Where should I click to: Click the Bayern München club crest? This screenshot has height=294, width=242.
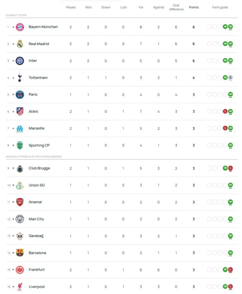pos(20,27)
